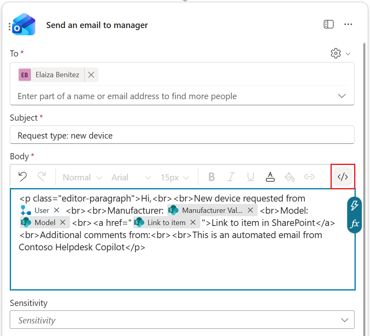Screen dimensions: 370x336
Task: Open the code view toggle in Body toolbar
Action: [x=343, y=177]
